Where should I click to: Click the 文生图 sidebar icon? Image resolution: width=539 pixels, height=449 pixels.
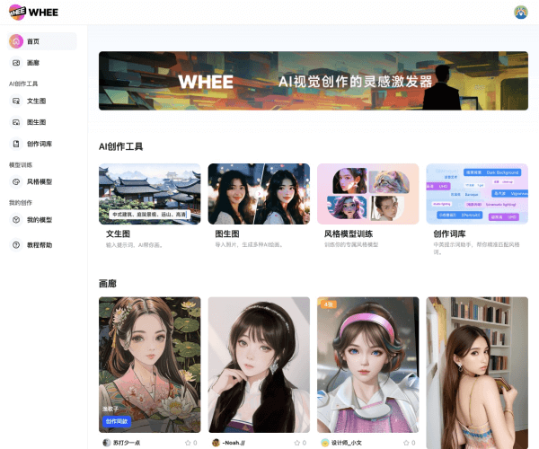coord(16,101)
